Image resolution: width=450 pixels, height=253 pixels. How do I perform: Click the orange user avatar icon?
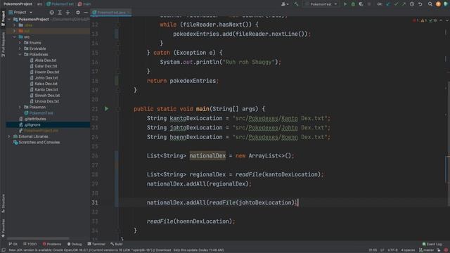click(x=438, y=4)
